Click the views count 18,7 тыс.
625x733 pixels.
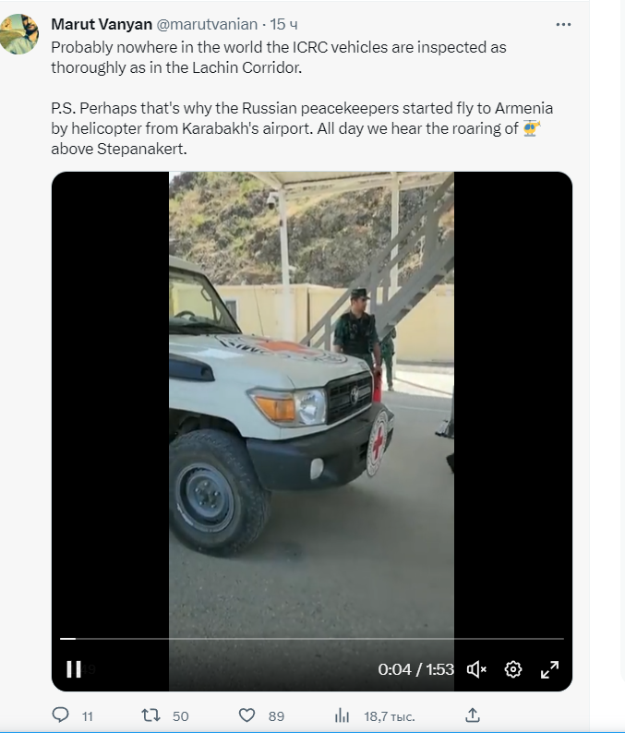coord(390,716)
